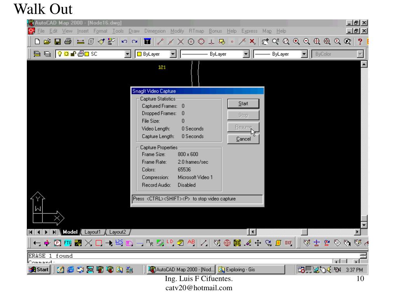Screen dimensions: 398x298
Task: Click the Zoom Out magnifier icon
Action: point(306,42)
